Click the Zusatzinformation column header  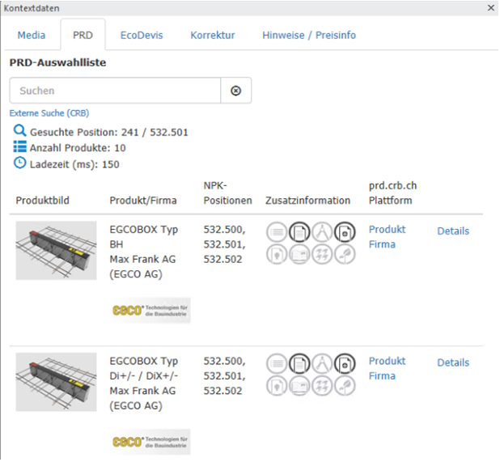click(x=307, y=200)
